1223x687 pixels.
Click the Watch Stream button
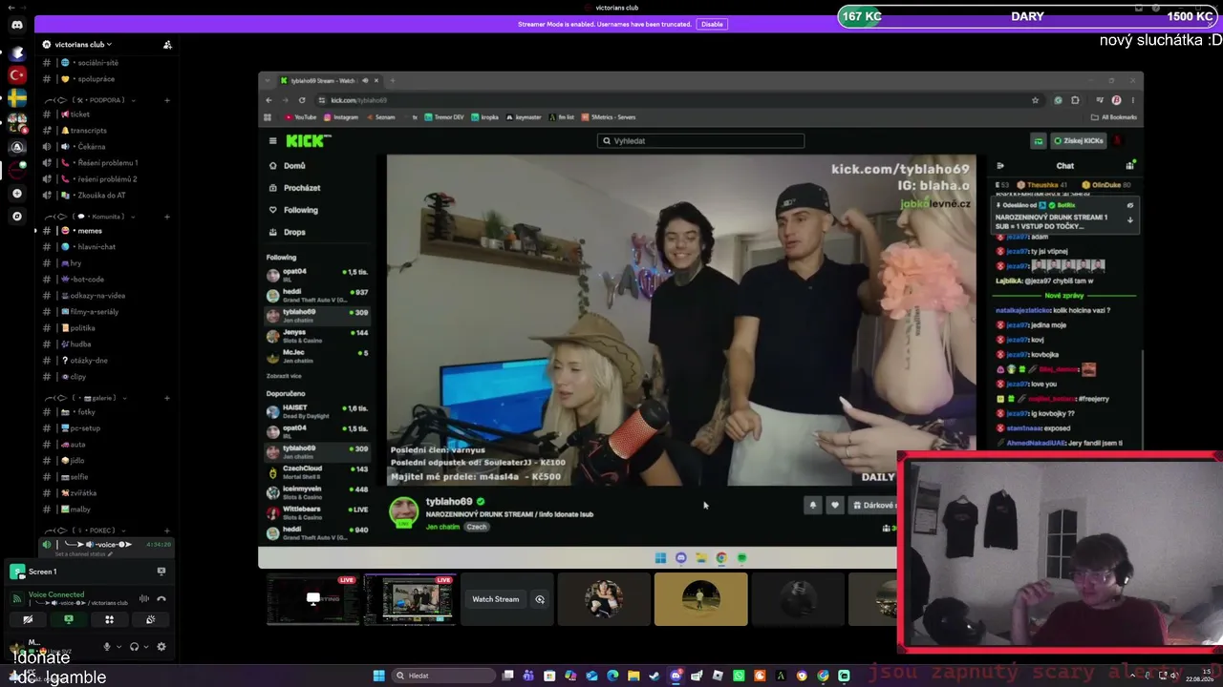pyautogui.click(x=496, y=599)
